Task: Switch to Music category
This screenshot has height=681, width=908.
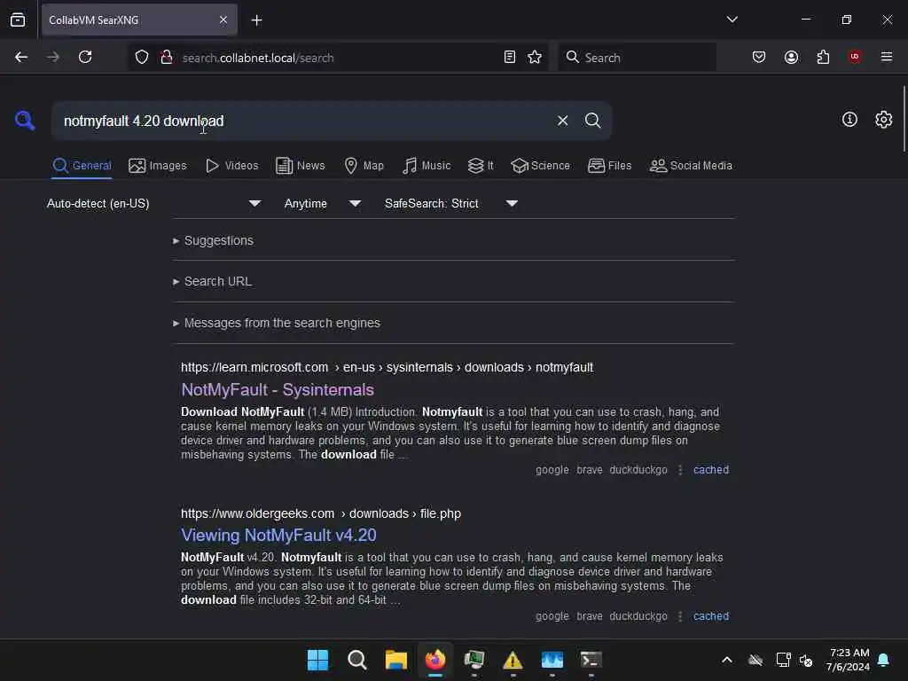Action: (427, 166)
